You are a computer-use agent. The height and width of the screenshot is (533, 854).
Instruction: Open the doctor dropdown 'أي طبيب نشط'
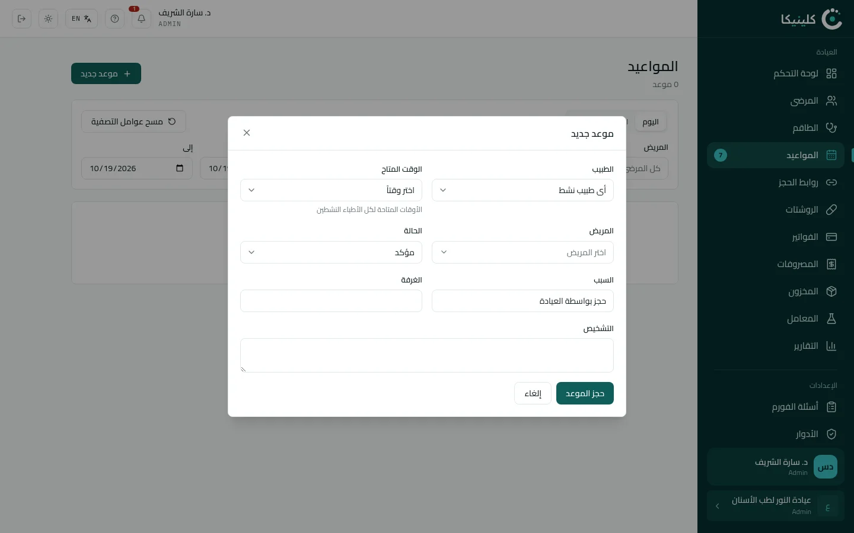pos(522,190)
